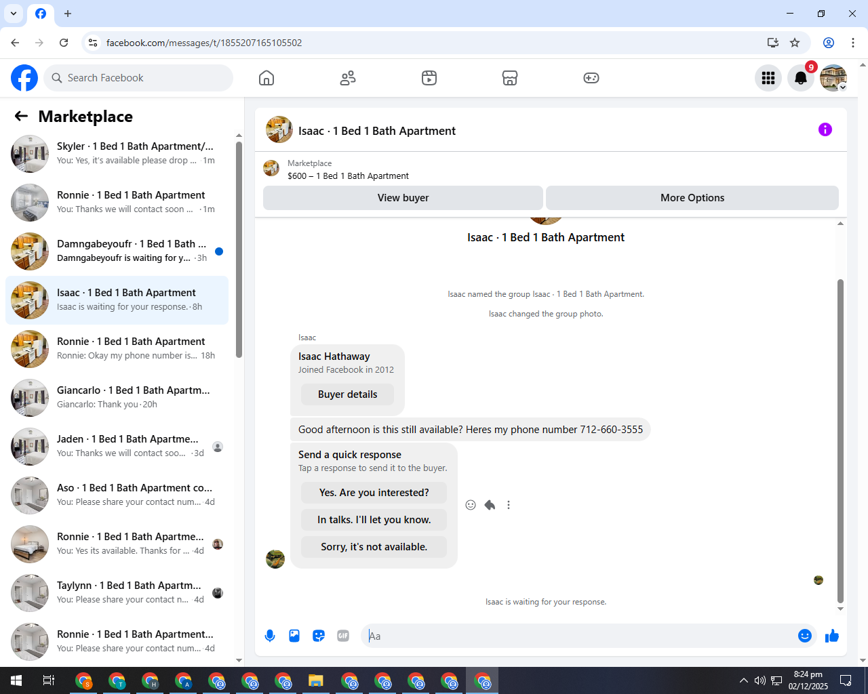Open Friends icon in top navigation

[x=348, y=78]
